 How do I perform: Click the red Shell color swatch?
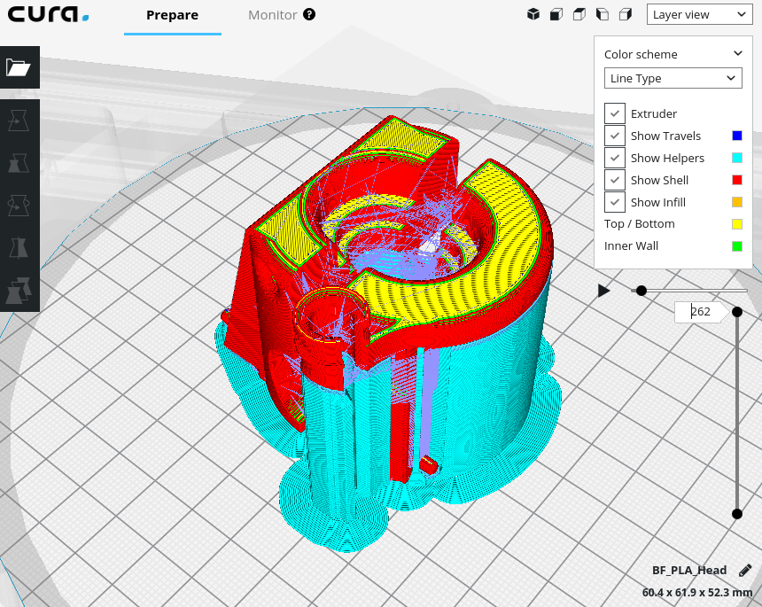pyautogui.click(x=736, y=180)
